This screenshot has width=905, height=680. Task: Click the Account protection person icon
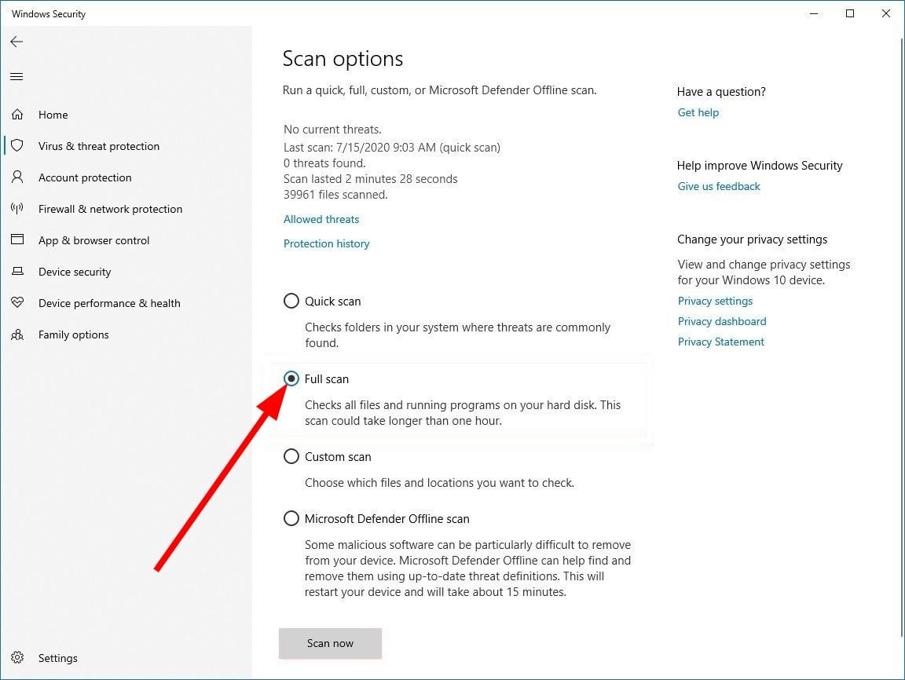pyautogui.click(x=17, y=177)
